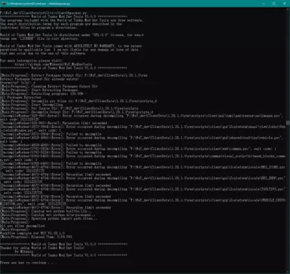Click the 'All pyc files decompiled' line

[23, 226]
